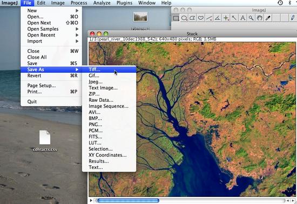Click Image Sequence... save option

109,106
